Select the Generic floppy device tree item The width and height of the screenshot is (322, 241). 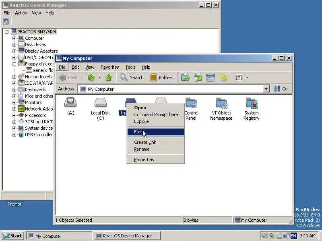pos(39,70)
